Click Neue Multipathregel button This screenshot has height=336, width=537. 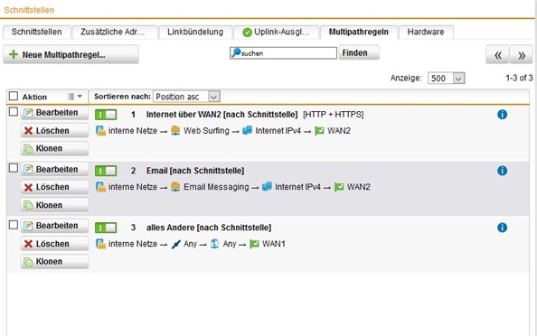coord(71,54)
